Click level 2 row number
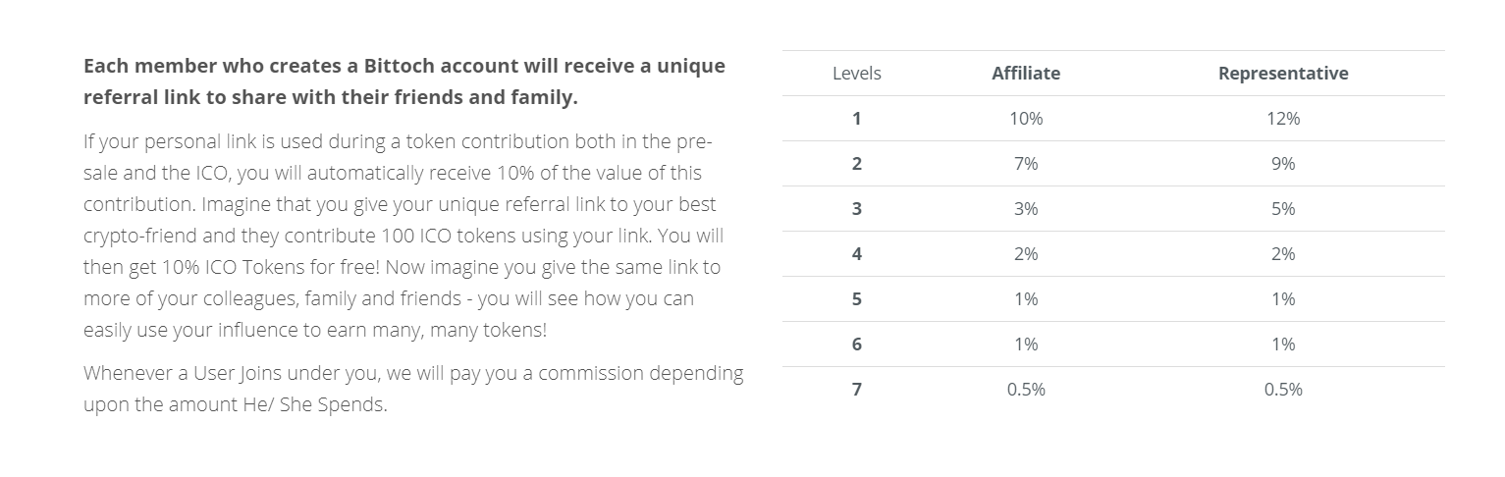Image resolution: width=1505 pixels, height=477 pixels. pos(856,164)
